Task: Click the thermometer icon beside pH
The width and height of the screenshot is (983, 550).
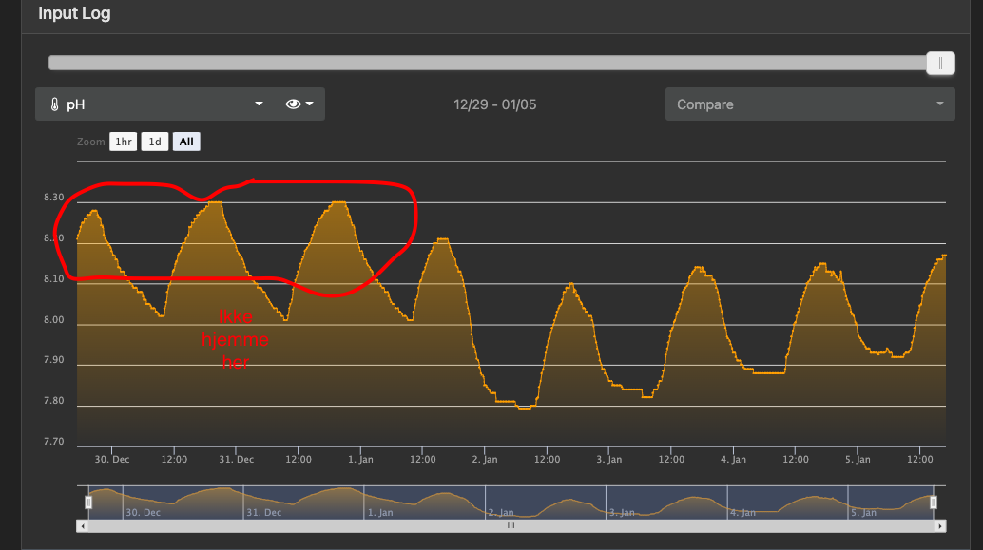Action: point(54,104)
